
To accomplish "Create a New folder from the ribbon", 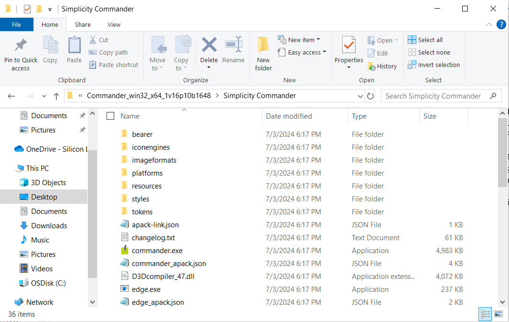I will [x=263, y=54].
